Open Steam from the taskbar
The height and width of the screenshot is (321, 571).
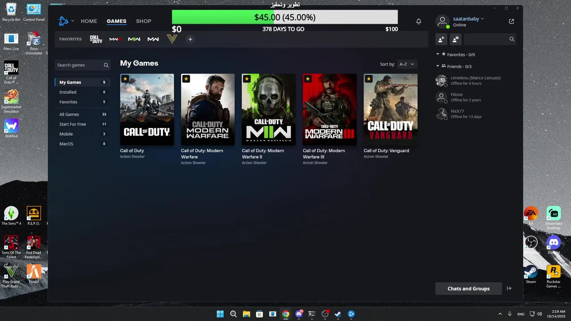(x=338, y=314)
